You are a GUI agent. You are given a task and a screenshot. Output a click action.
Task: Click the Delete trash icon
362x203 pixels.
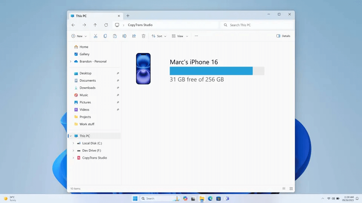point(143,36)
